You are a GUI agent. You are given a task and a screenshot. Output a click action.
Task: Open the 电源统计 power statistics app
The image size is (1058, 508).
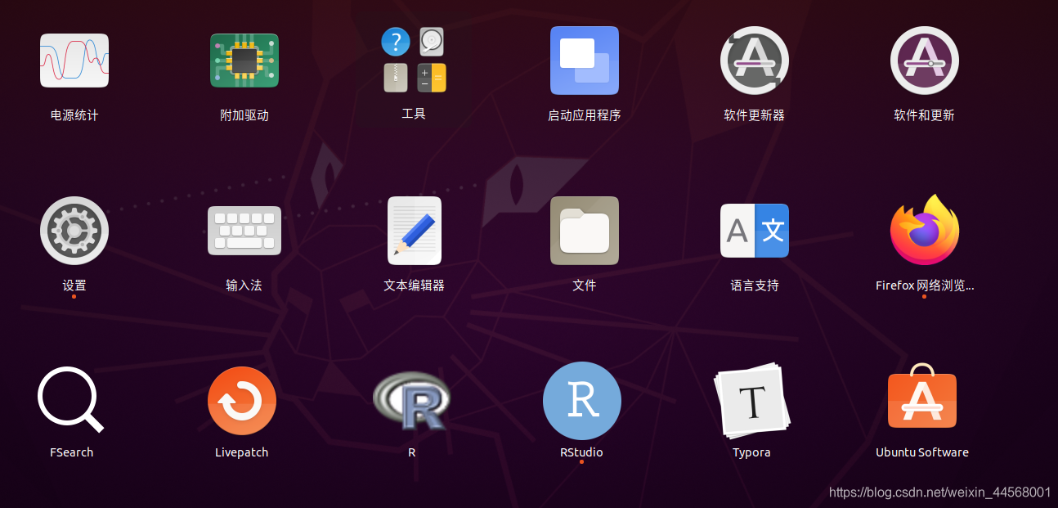[74, 61]
